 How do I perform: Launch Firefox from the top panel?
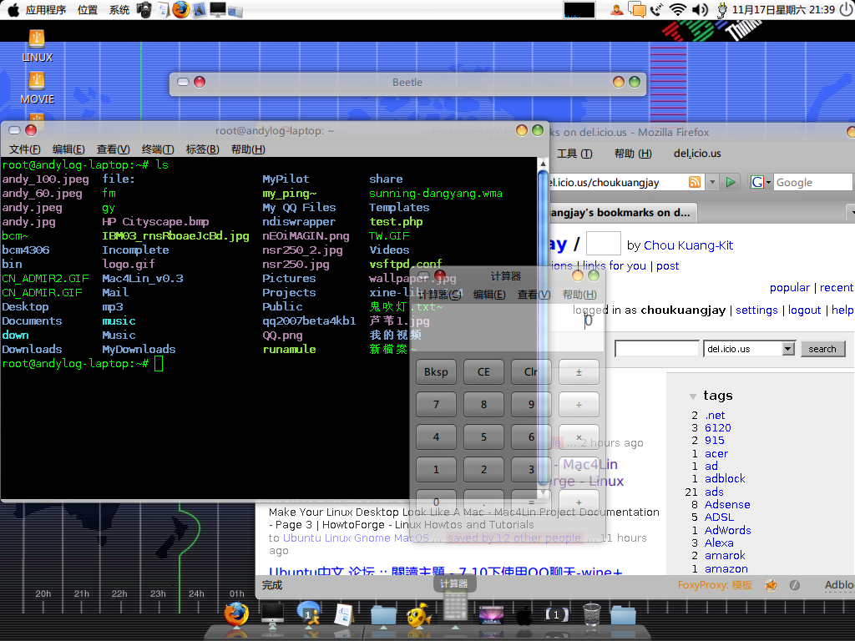pyautogui.click(x=180, y=10)
